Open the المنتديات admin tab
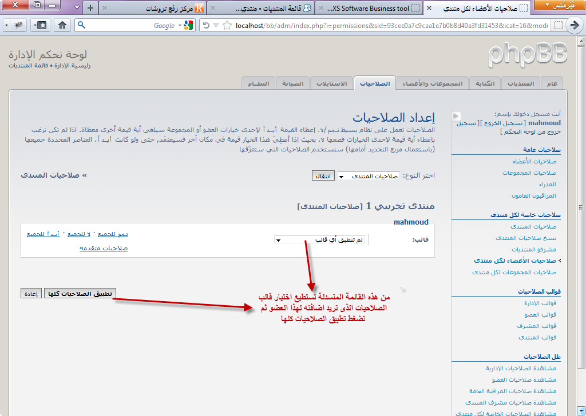 click(521, 83)
